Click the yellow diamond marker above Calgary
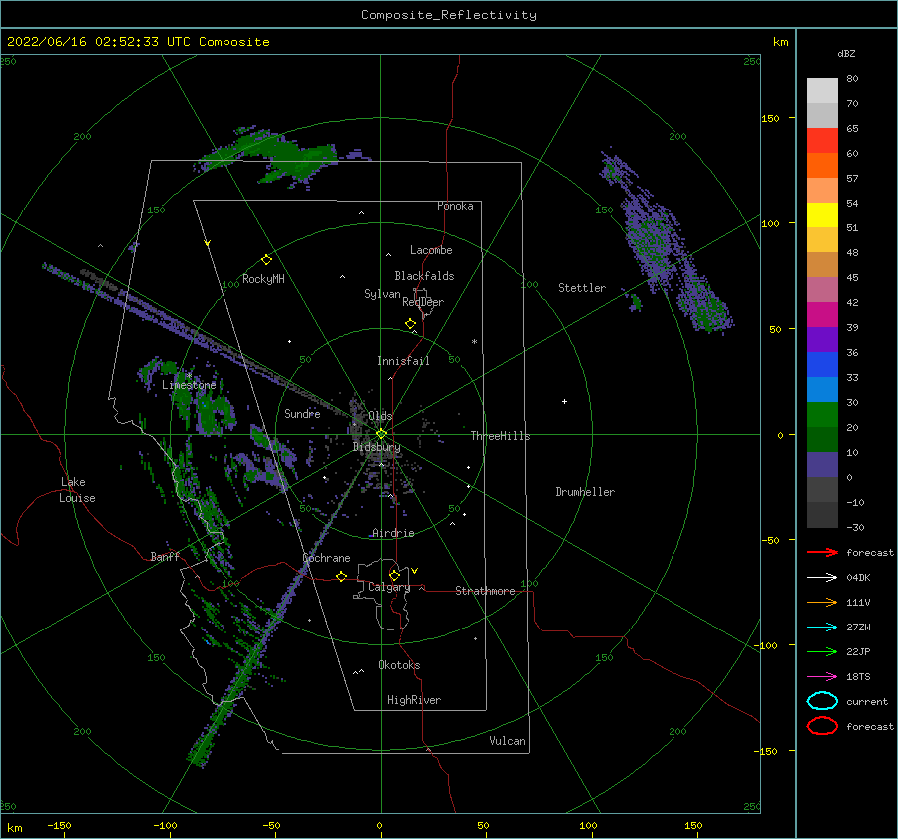 click(394, 575)
